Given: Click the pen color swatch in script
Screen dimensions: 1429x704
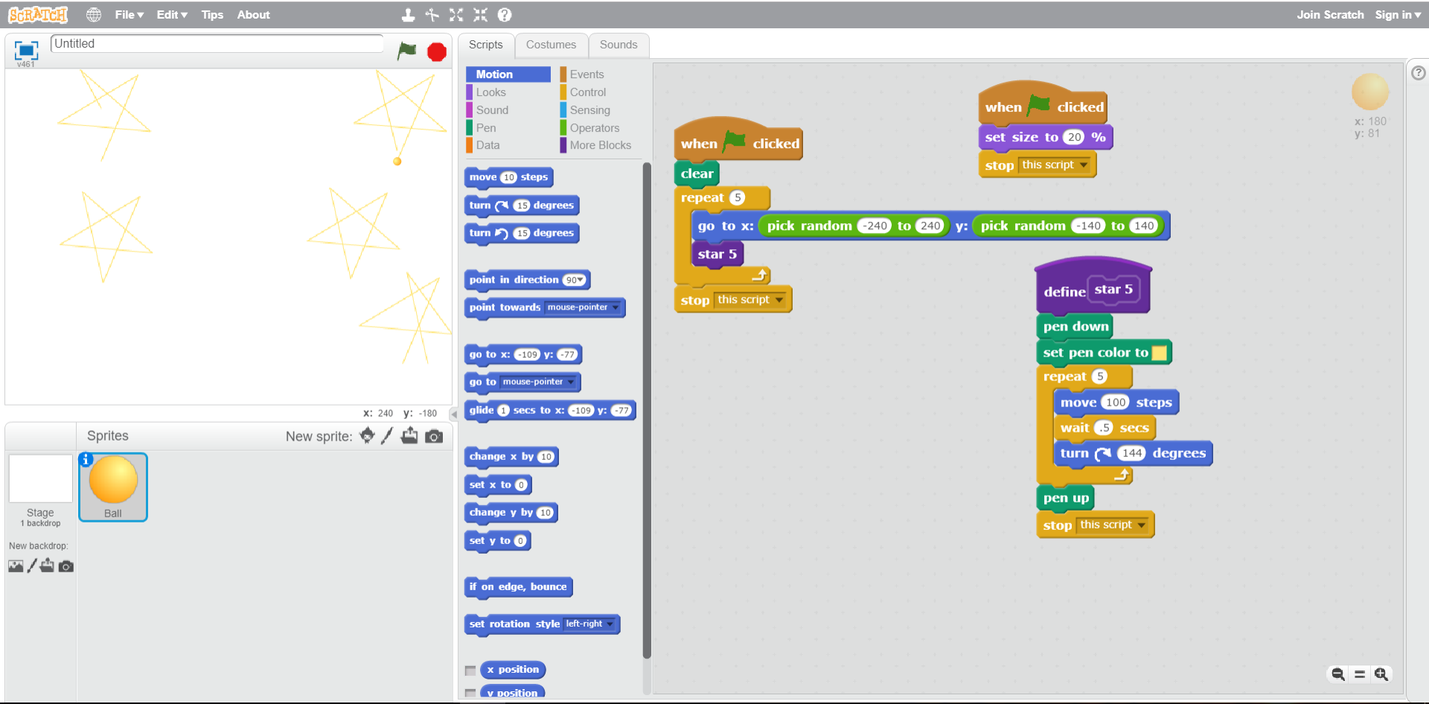Looking at the screenshot, I should click(x=1159, y=353).
